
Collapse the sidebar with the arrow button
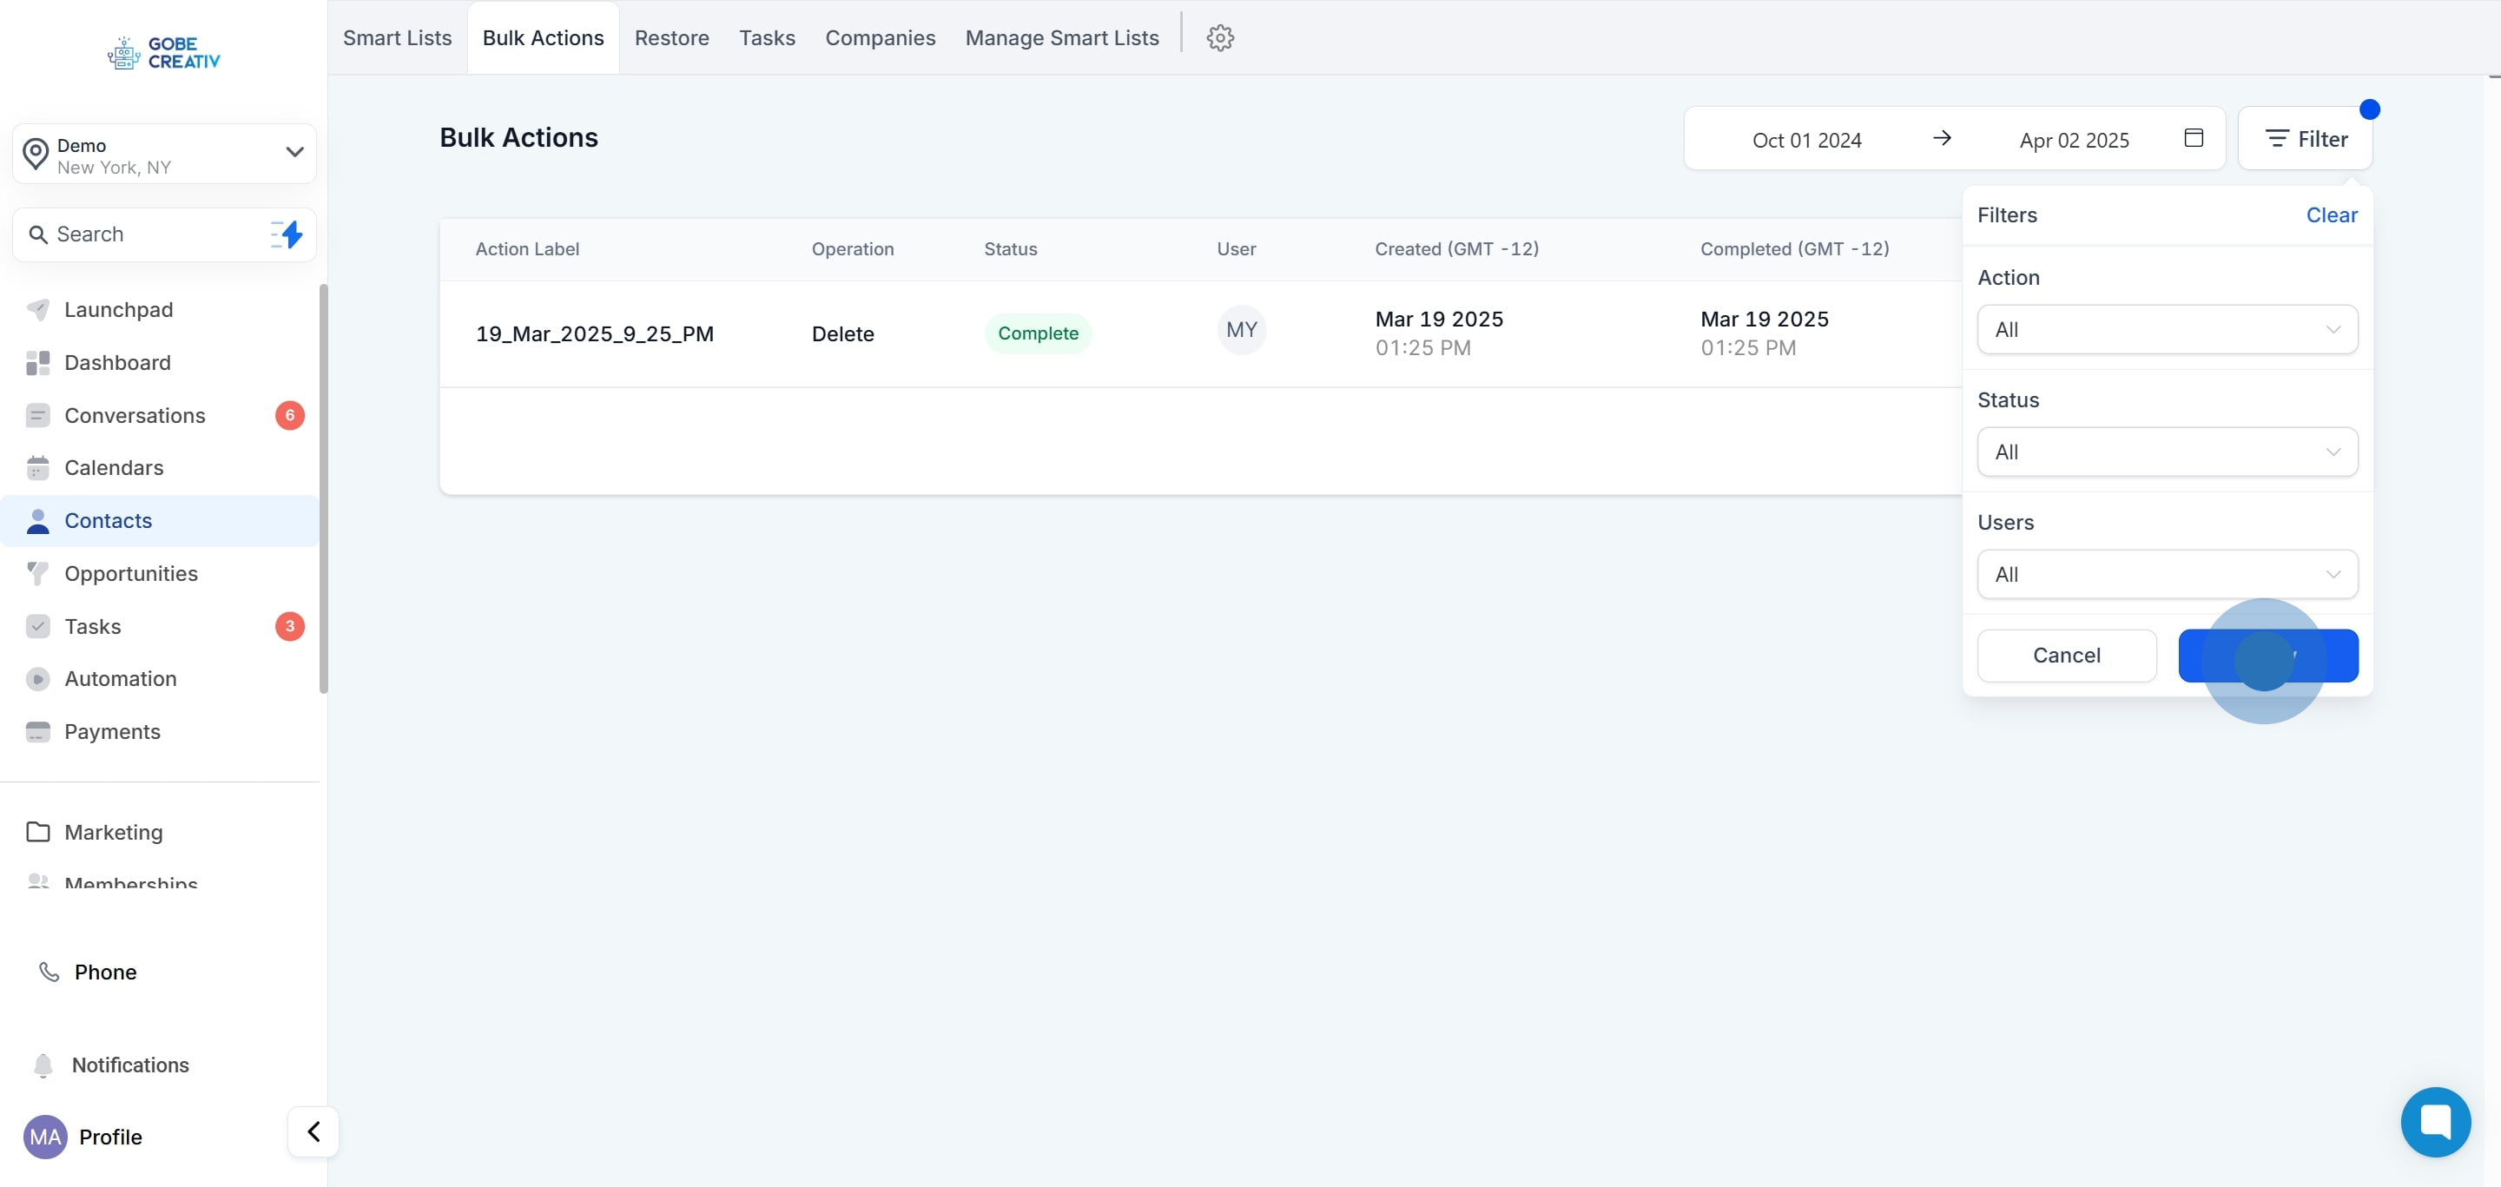pyautogui.click(x=313, y=1131)
